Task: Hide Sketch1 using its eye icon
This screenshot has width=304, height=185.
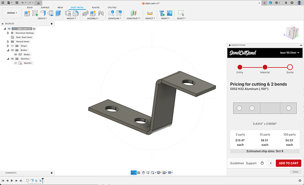Action: [x=16, y=63]
